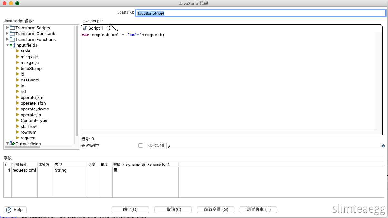This screenshot has height=218, width=388.
Task: Select the operate_ip field item
Action: (31, 115)
